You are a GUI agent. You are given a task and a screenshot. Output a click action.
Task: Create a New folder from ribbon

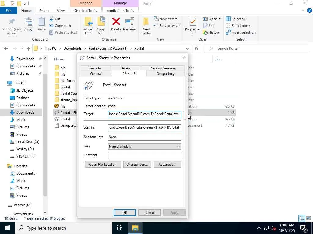(x=146, y=26)
